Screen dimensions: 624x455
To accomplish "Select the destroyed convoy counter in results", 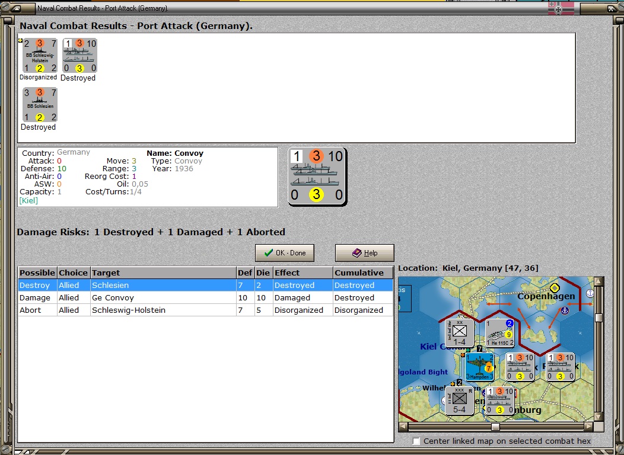I will 79,56.
